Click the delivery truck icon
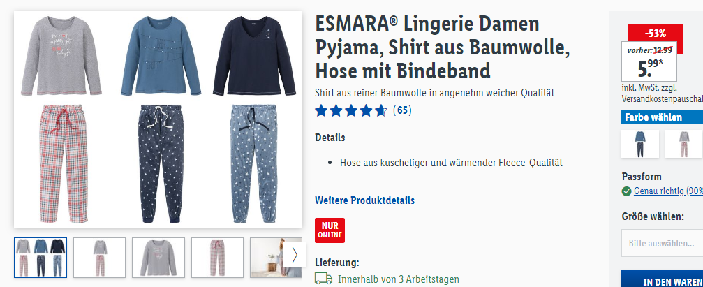 click(x=323, y=279)
